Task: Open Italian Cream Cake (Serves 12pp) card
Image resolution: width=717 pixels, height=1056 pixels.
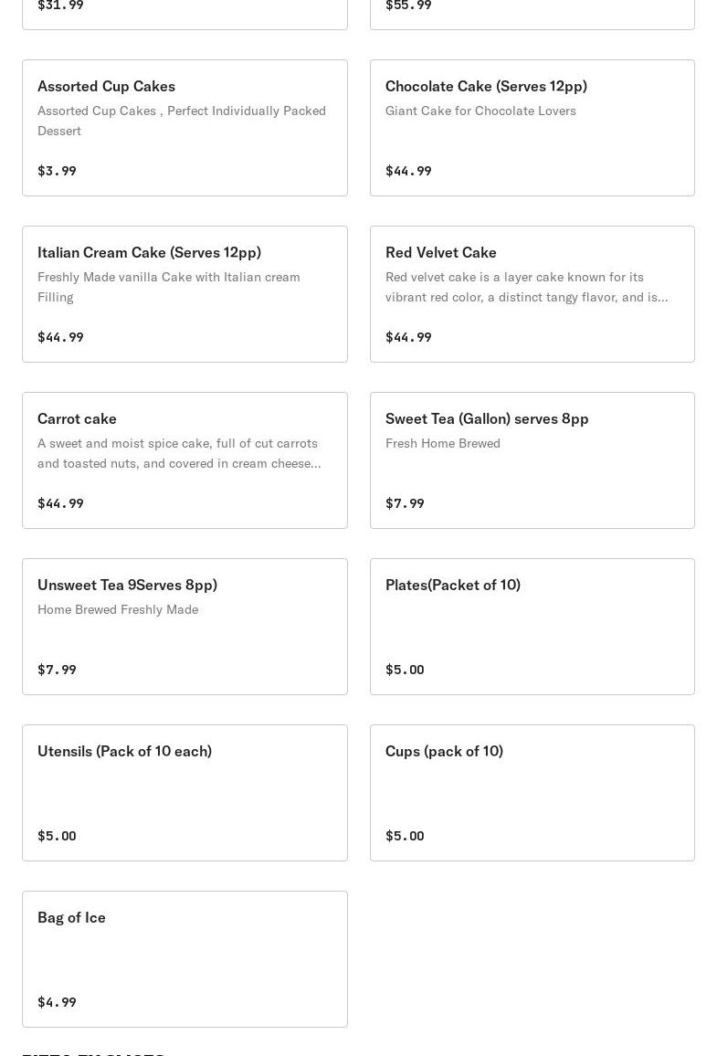Action: 185,294
